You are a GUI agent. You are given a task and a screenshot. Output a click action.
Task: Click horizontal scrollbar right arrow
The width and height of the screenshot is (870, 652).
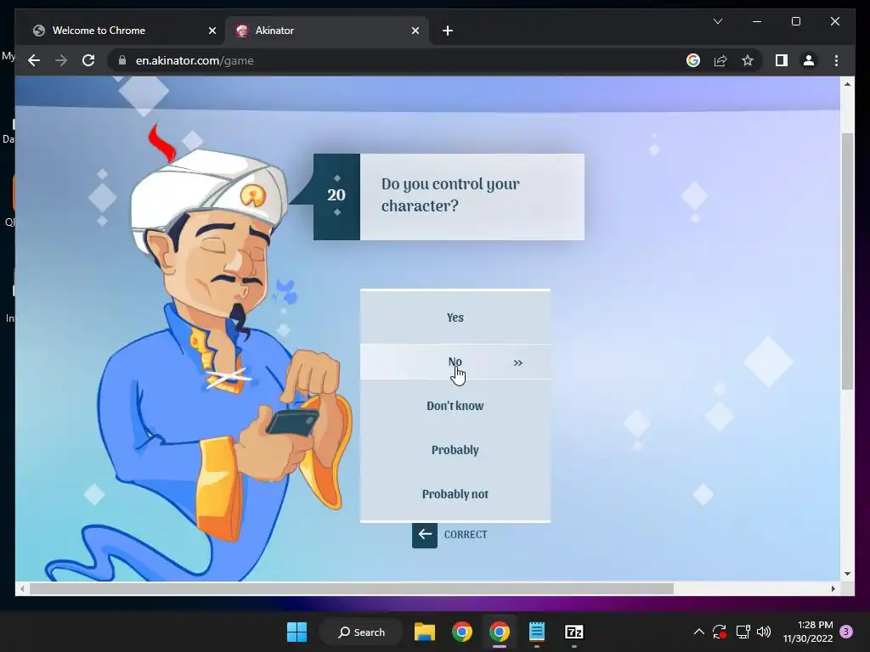[833, 589]
